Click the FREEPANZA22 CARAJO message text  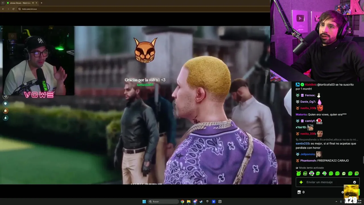[x=333, y=161]
